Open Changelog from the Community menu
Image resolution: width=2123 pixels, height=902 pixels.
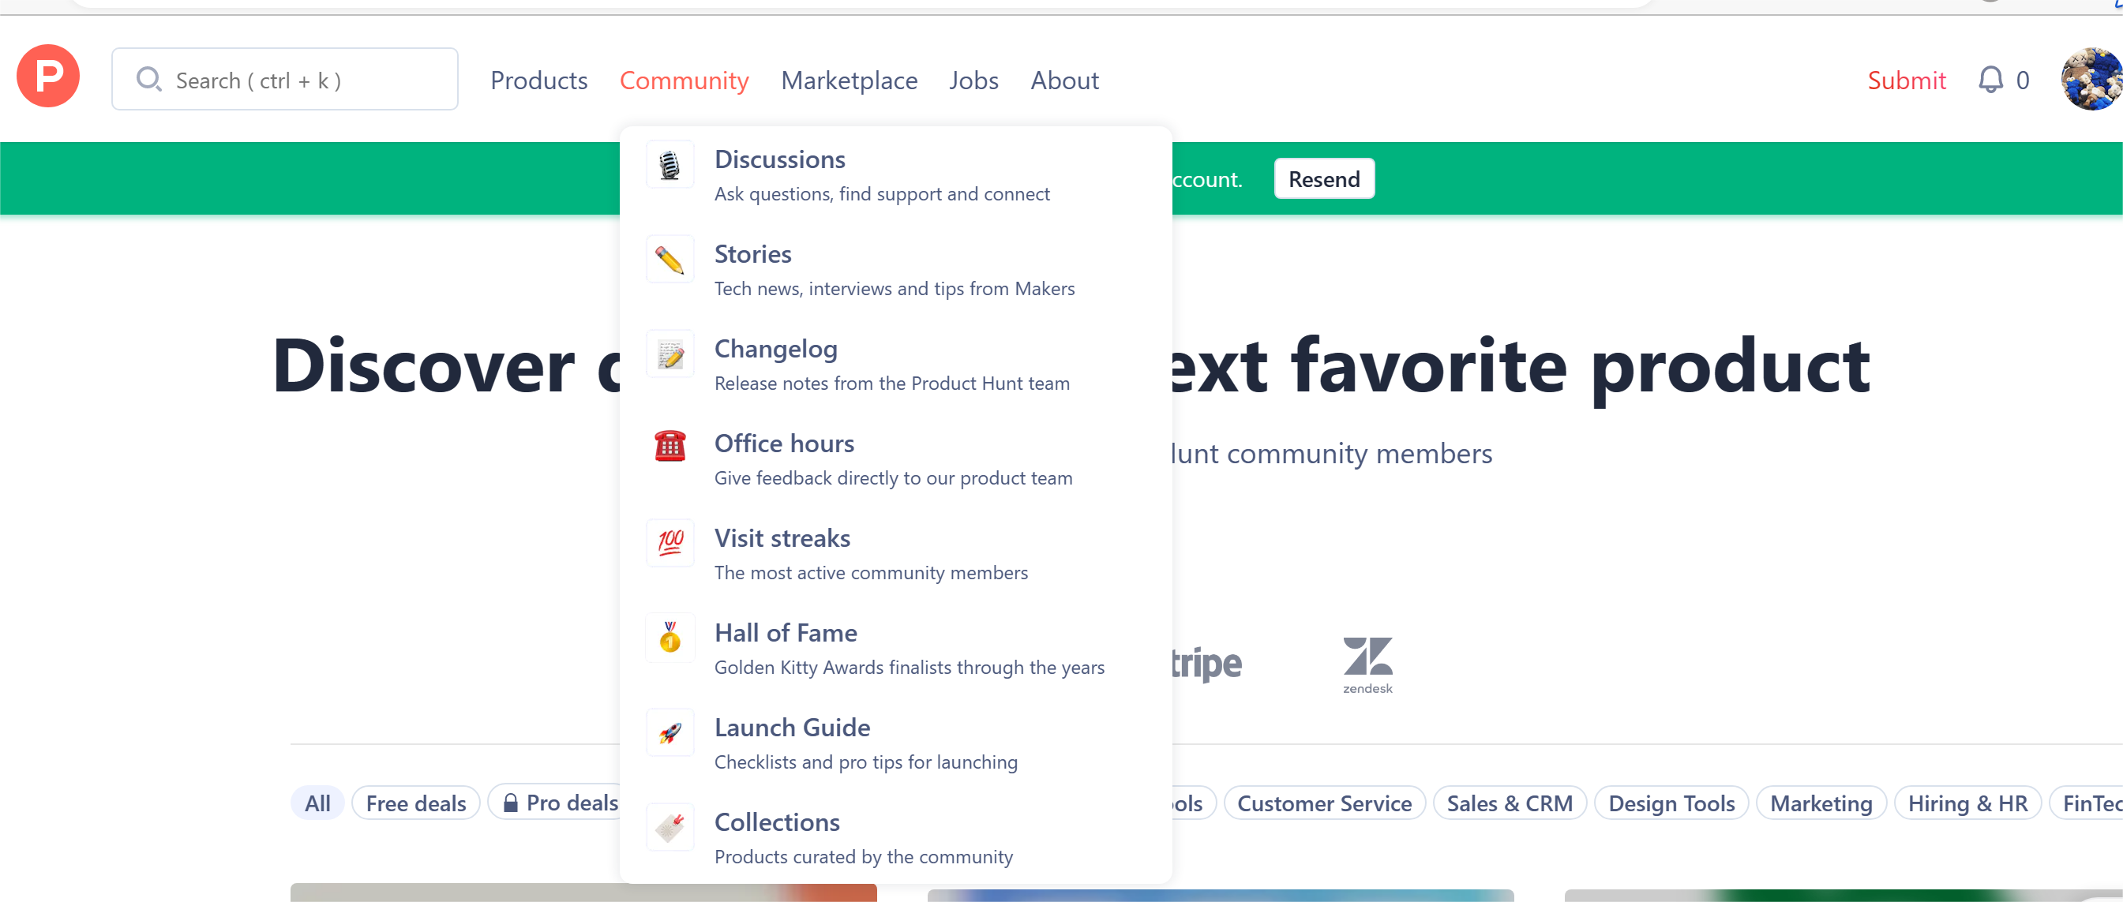pyautogui.click(x=775, y=349)
